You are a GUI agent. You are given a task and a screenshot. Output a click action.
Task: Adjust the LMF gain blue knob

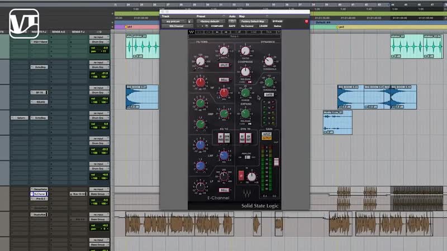point(201,145)
